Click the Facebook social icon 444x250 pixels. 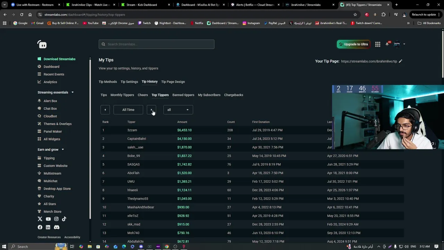[x=40, y=227]
